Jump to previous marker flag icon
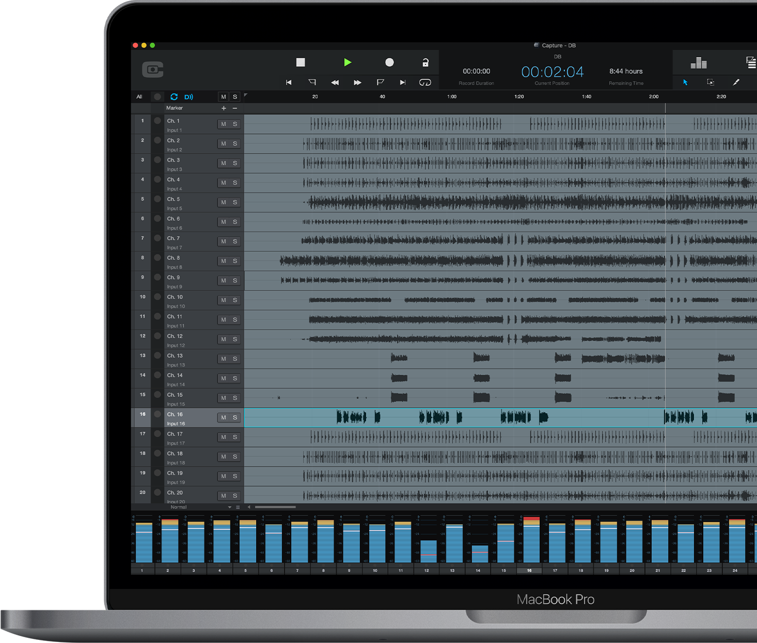The height and width of the screenshot is (643, 757). tap(312, 82)
